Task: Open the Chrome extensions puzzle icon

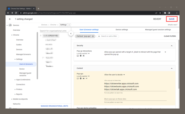Action: (x=165, y=13)
